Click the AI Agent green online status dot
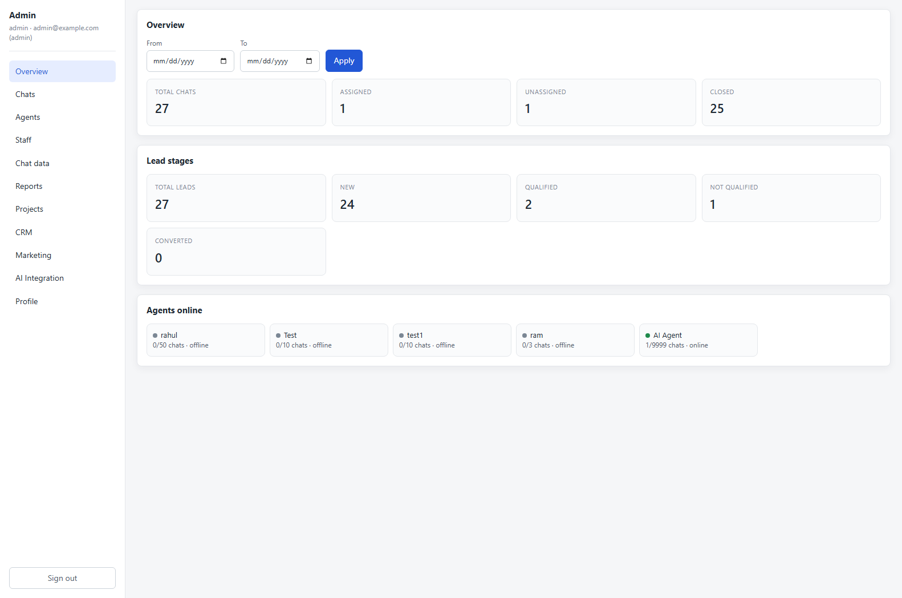Screen dimensions: 902x598 tap(648, 336)
